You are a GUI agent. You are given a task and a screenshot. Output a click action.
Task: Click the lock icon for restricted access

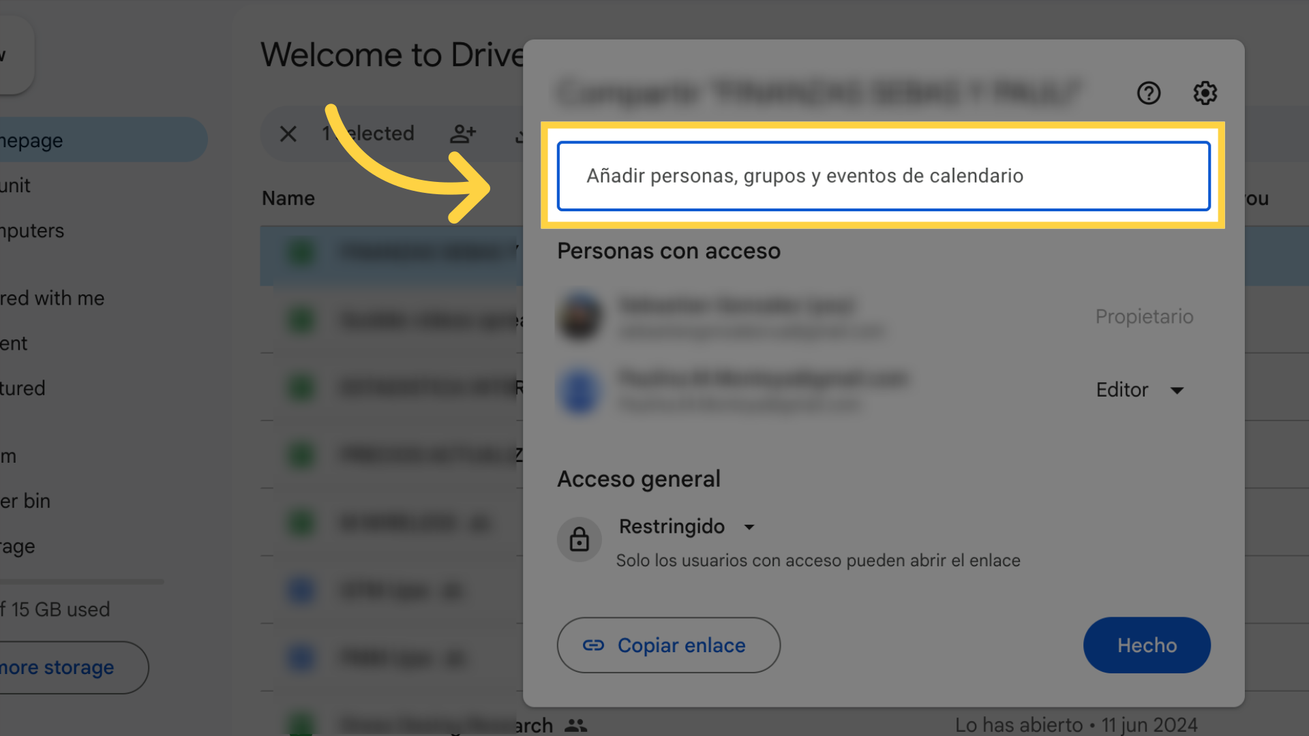(578, 538)
